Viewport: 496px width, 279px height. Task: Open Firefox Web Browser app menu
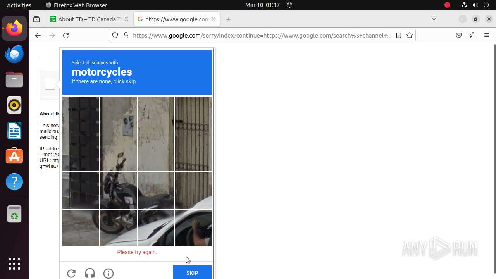click(x=76, y=5)
